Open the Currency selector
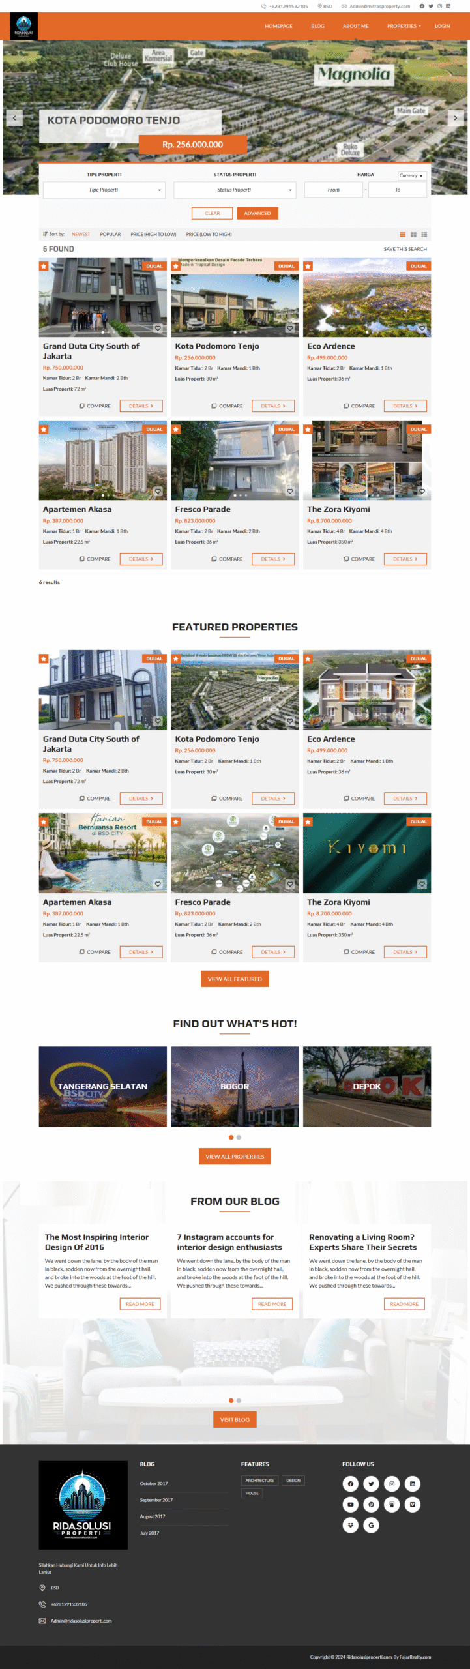Screen dimensions: 470x1669 412,175
